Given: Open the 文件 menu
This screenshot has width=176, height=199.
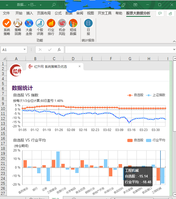Looking at the screenshot, I should click(6, 13).
